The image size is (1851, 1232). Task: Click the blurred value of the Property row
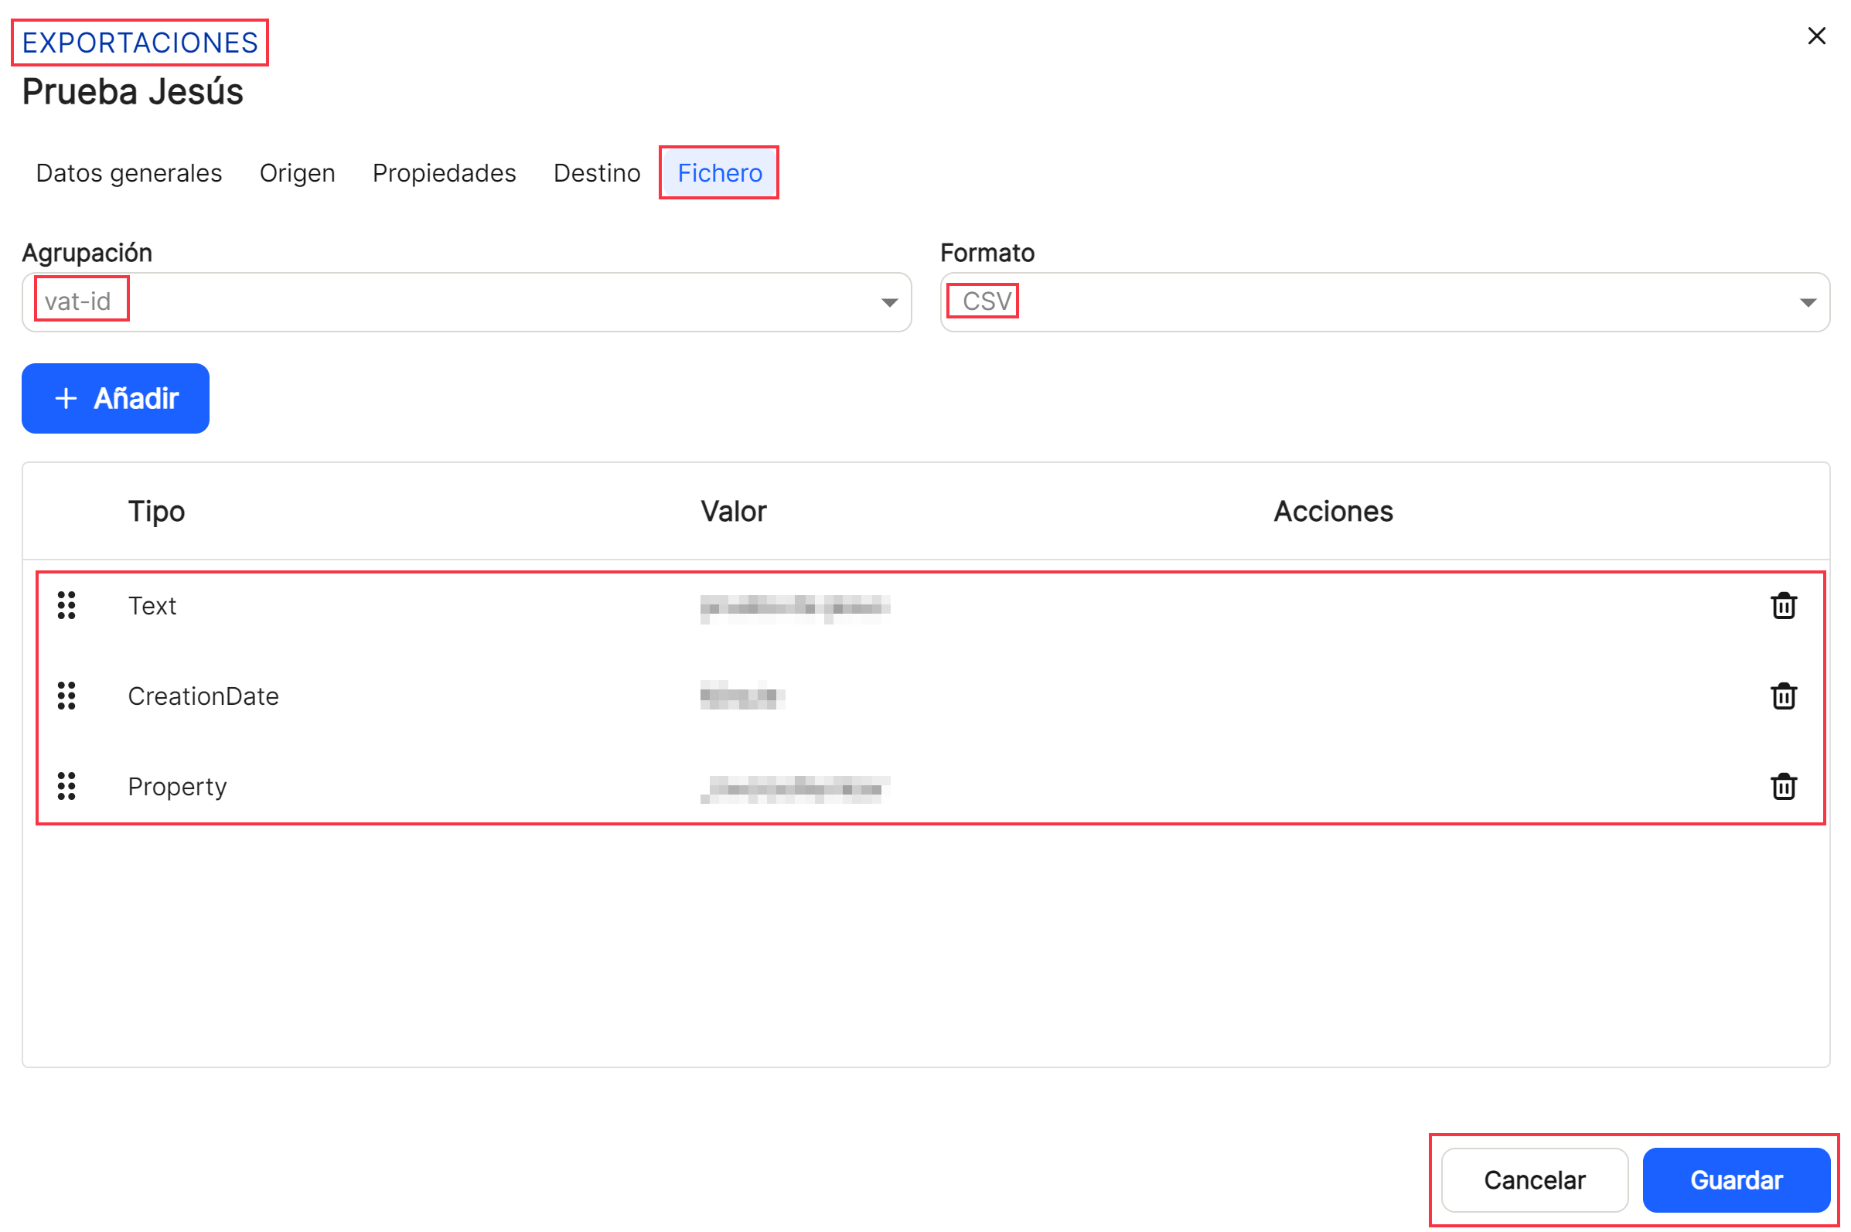pos(795,788)
